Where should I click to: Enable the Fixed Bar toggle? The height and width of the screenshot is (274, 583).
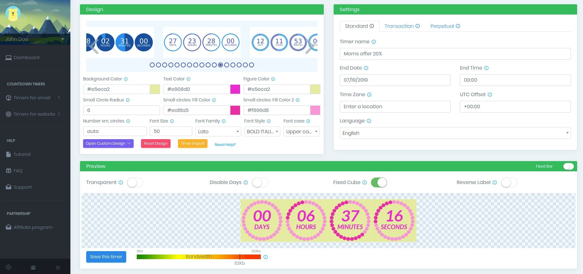point(568,166)
